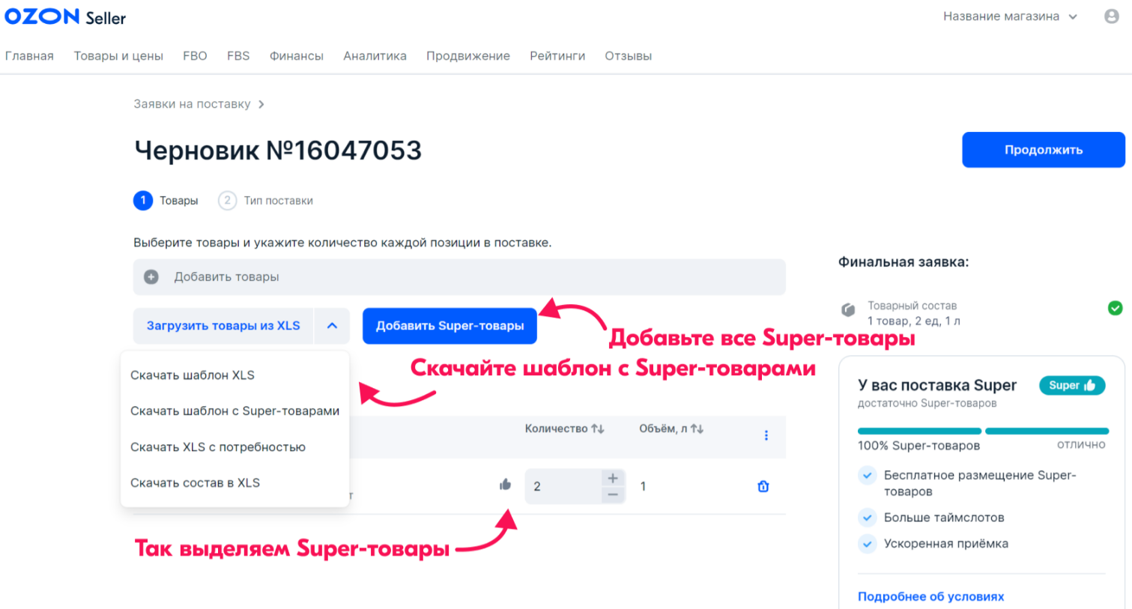Click the quantity input showing 2
Viewport: 1132px width, 609px height.
(x=563, y=486)
